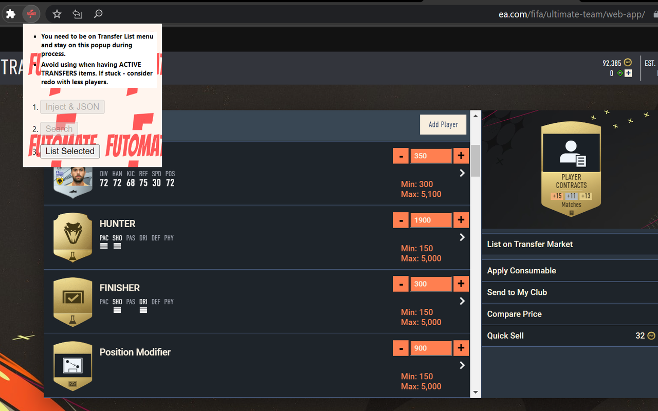Expand details chevron for the FINISHER row
The image size is (658, 411).
pos(462,301)
